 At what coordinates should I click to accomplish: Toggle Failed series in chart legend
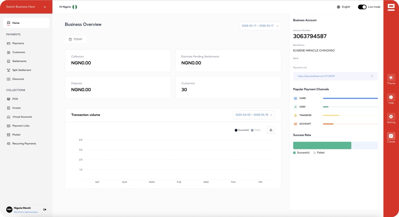point(255,130)
